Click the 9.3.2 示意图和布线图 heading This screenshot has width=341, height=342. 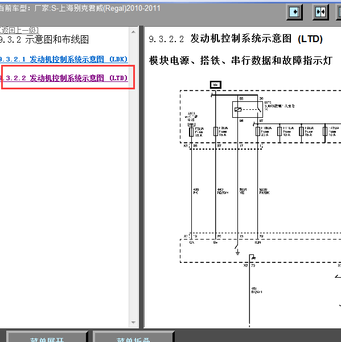[44, 40]
